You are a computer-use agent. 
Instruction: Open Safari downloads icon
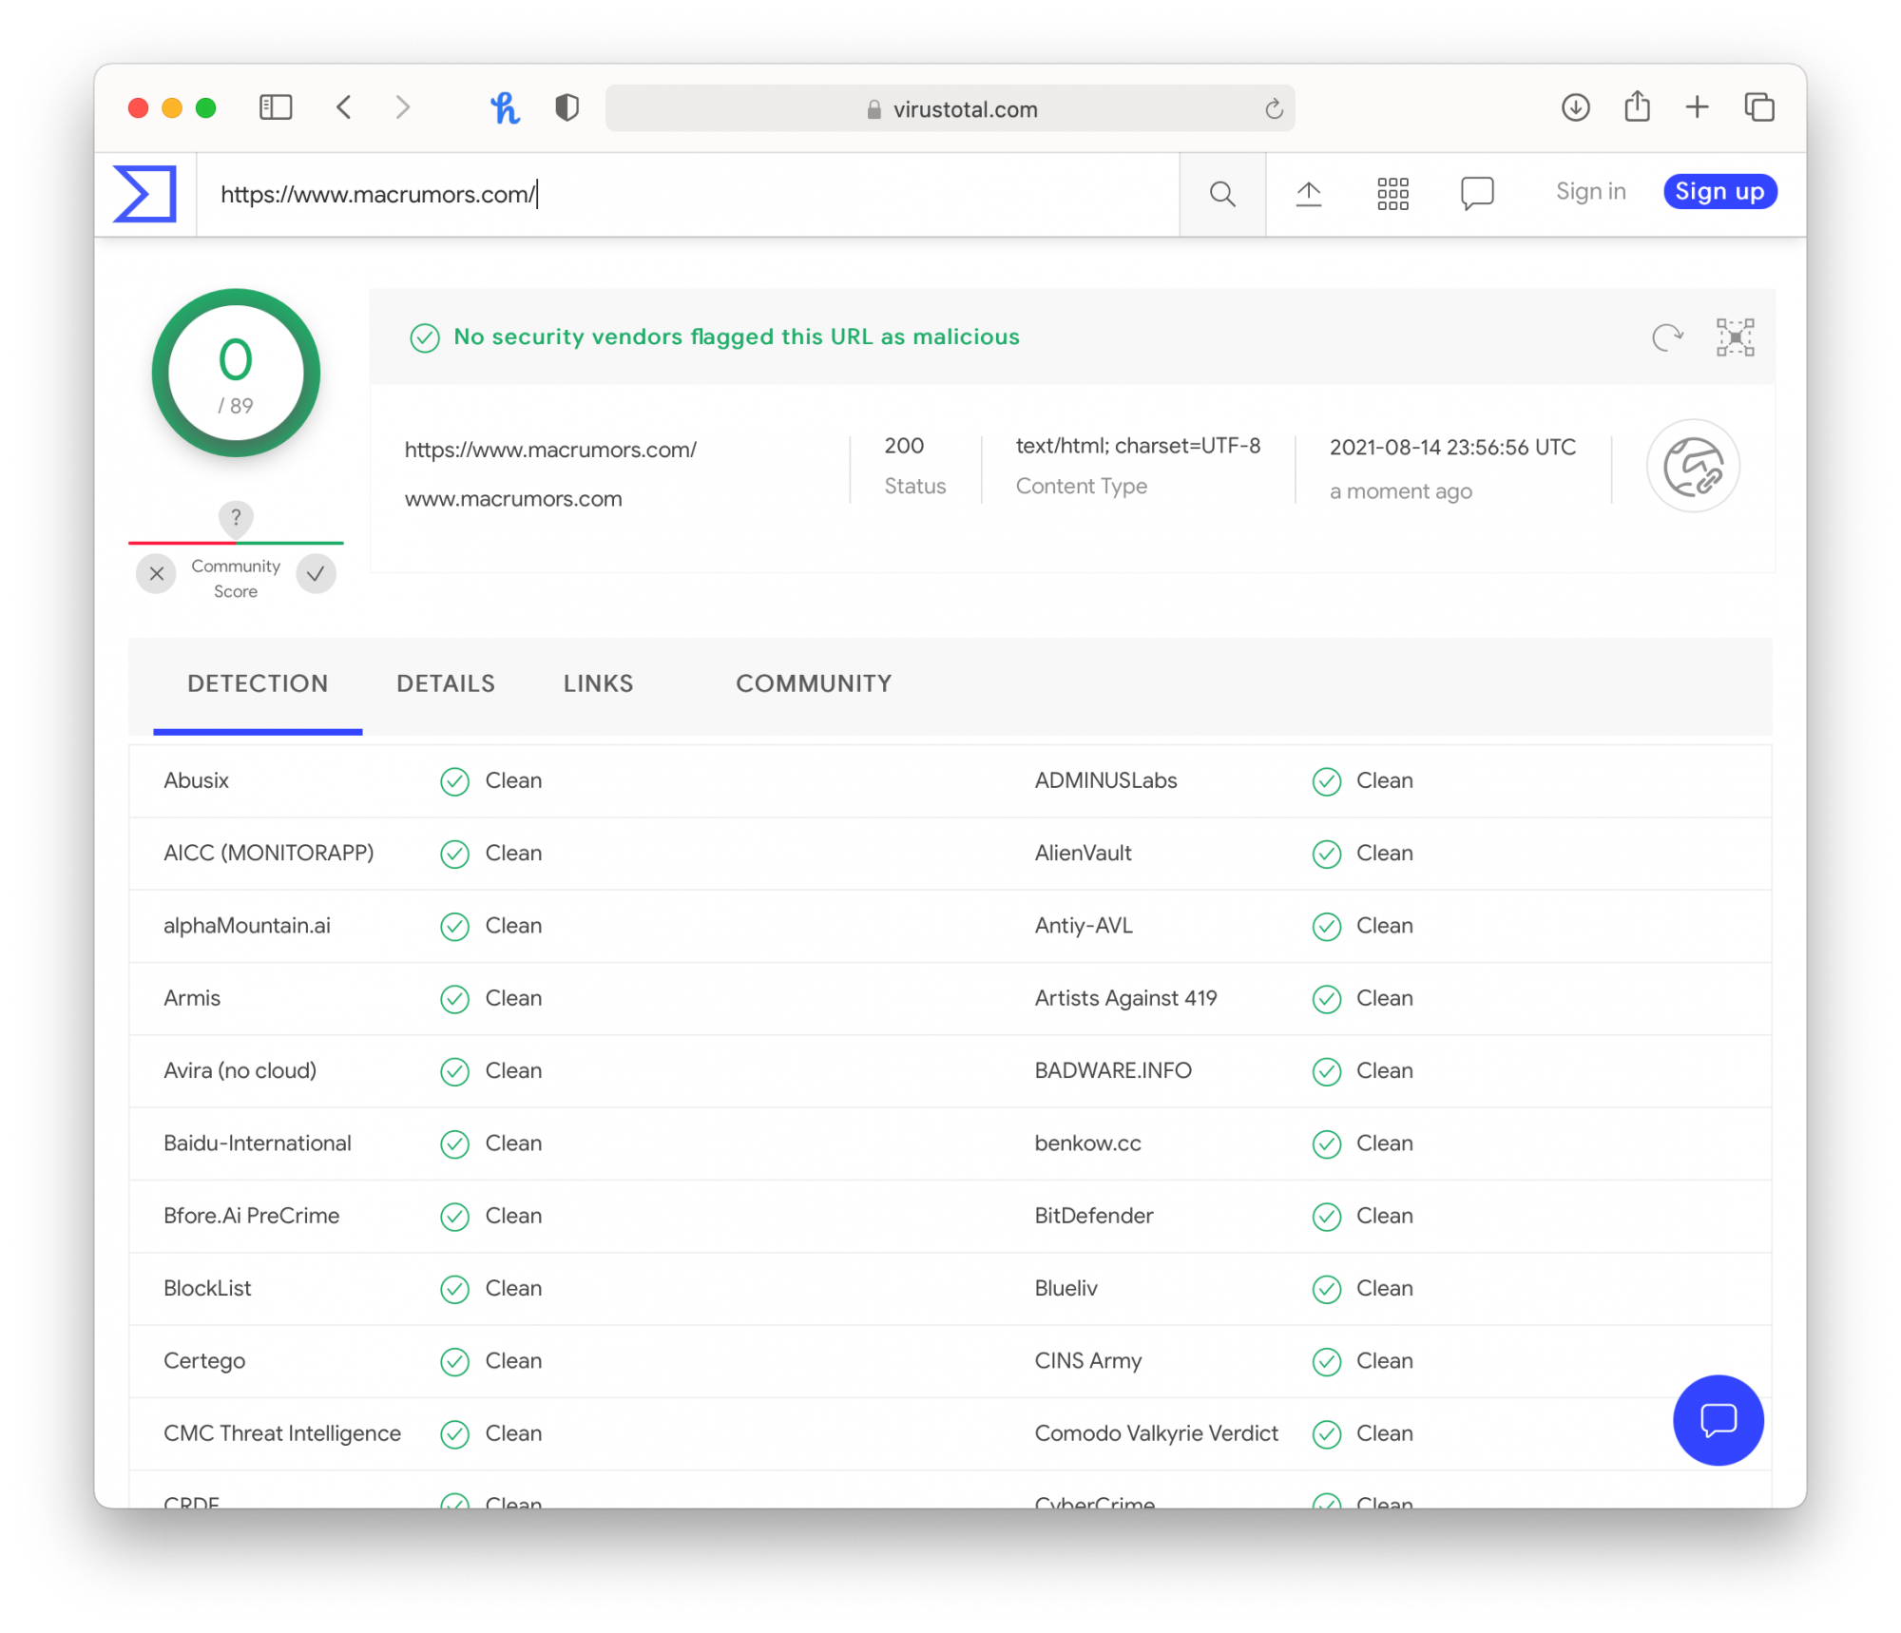pos(1576,107)
